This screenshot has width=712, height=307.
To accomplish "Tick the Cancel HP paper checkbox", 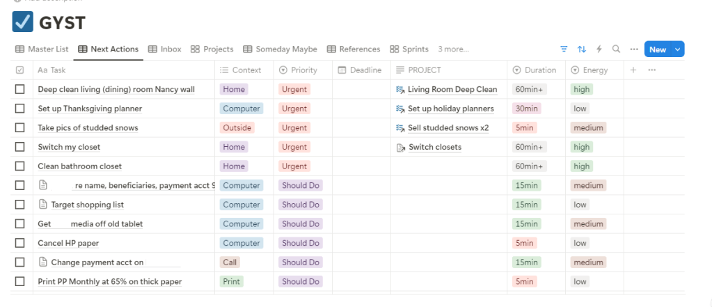I will pos(20,243).
